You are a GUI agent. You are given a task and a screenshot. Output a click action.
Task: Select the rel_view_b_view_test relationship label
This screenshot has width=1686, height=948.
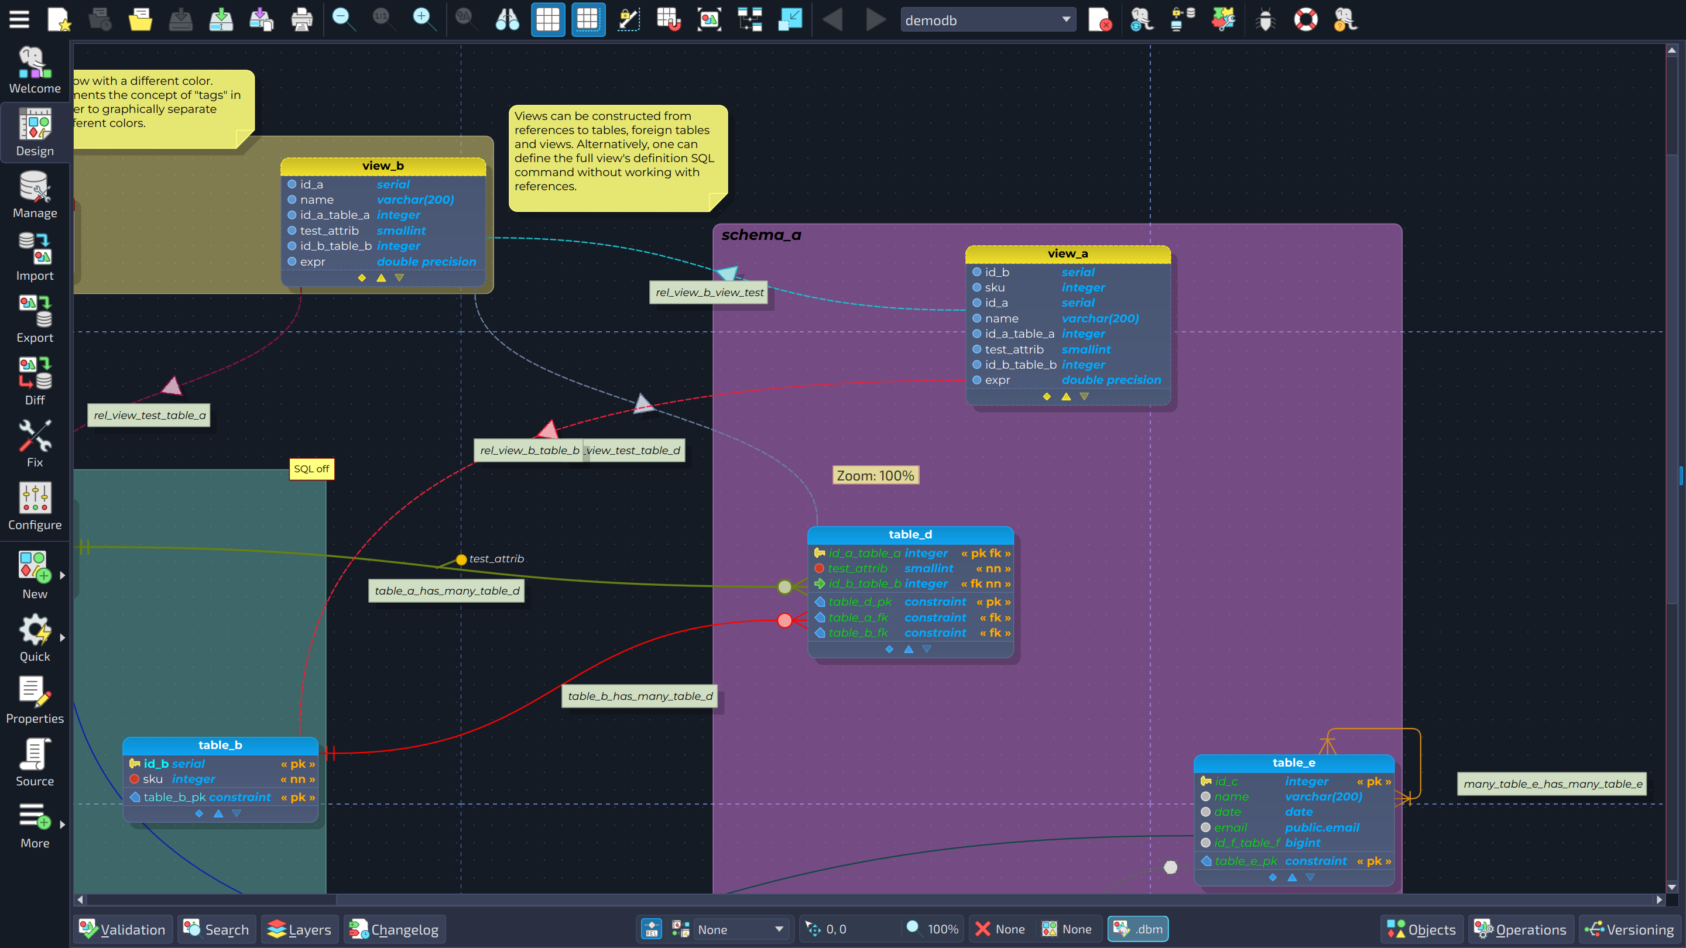coord(710,293)
